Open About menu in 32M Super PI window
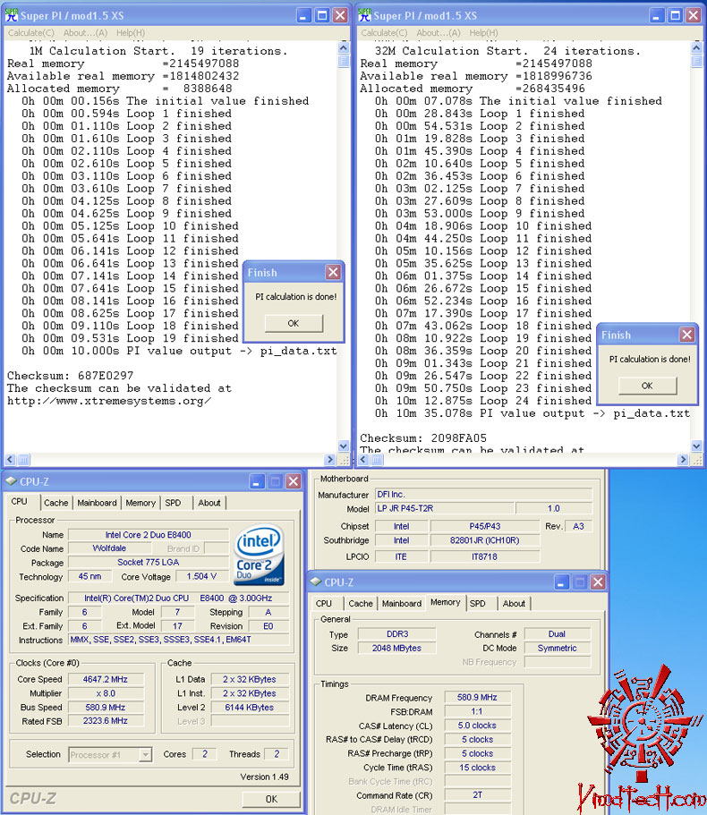Image resolution: width=707 pixels, height=815 pixels. (x=439, y=33)
